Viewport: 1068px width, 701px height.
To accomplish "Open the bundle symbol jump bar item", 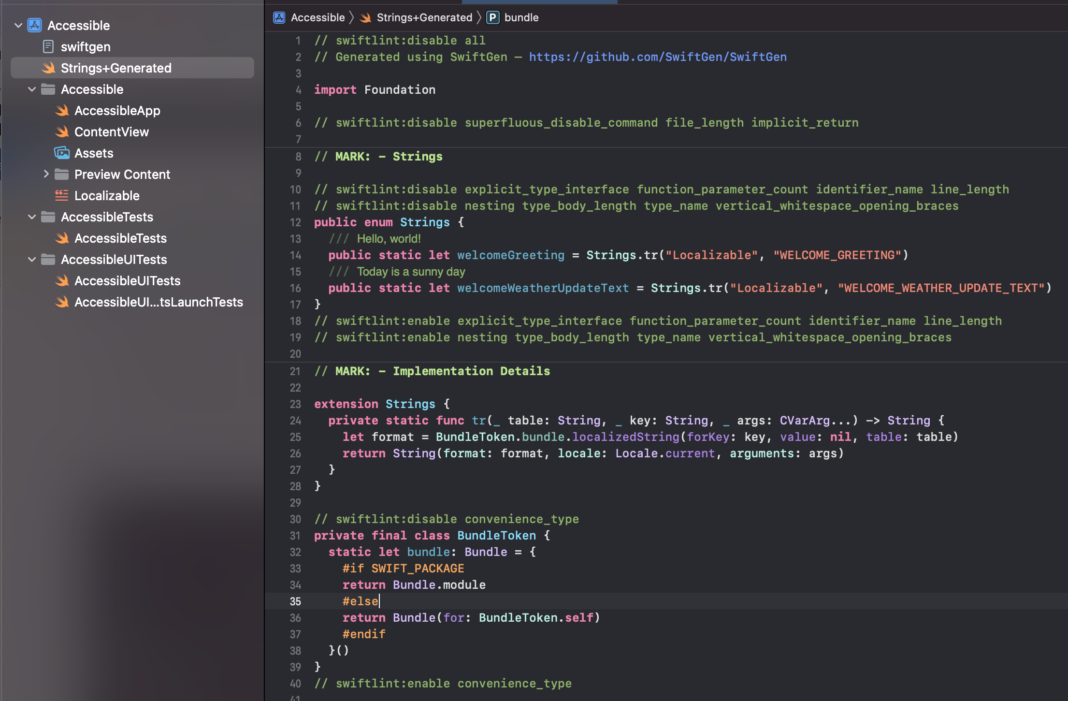I will tap(521, 17).
